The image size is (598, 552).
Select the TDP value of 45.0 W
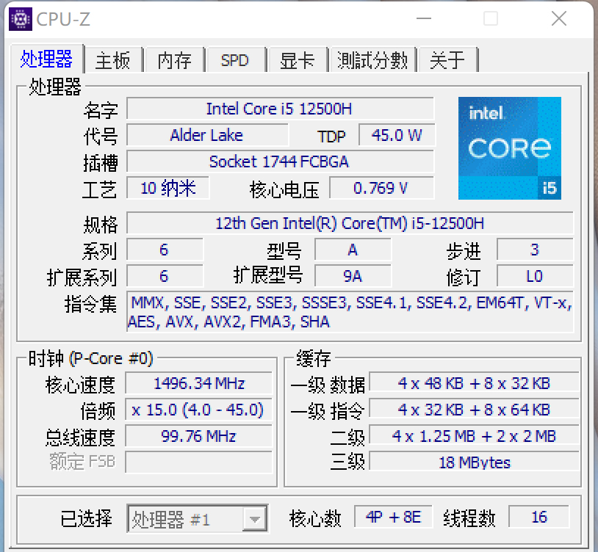397,135
